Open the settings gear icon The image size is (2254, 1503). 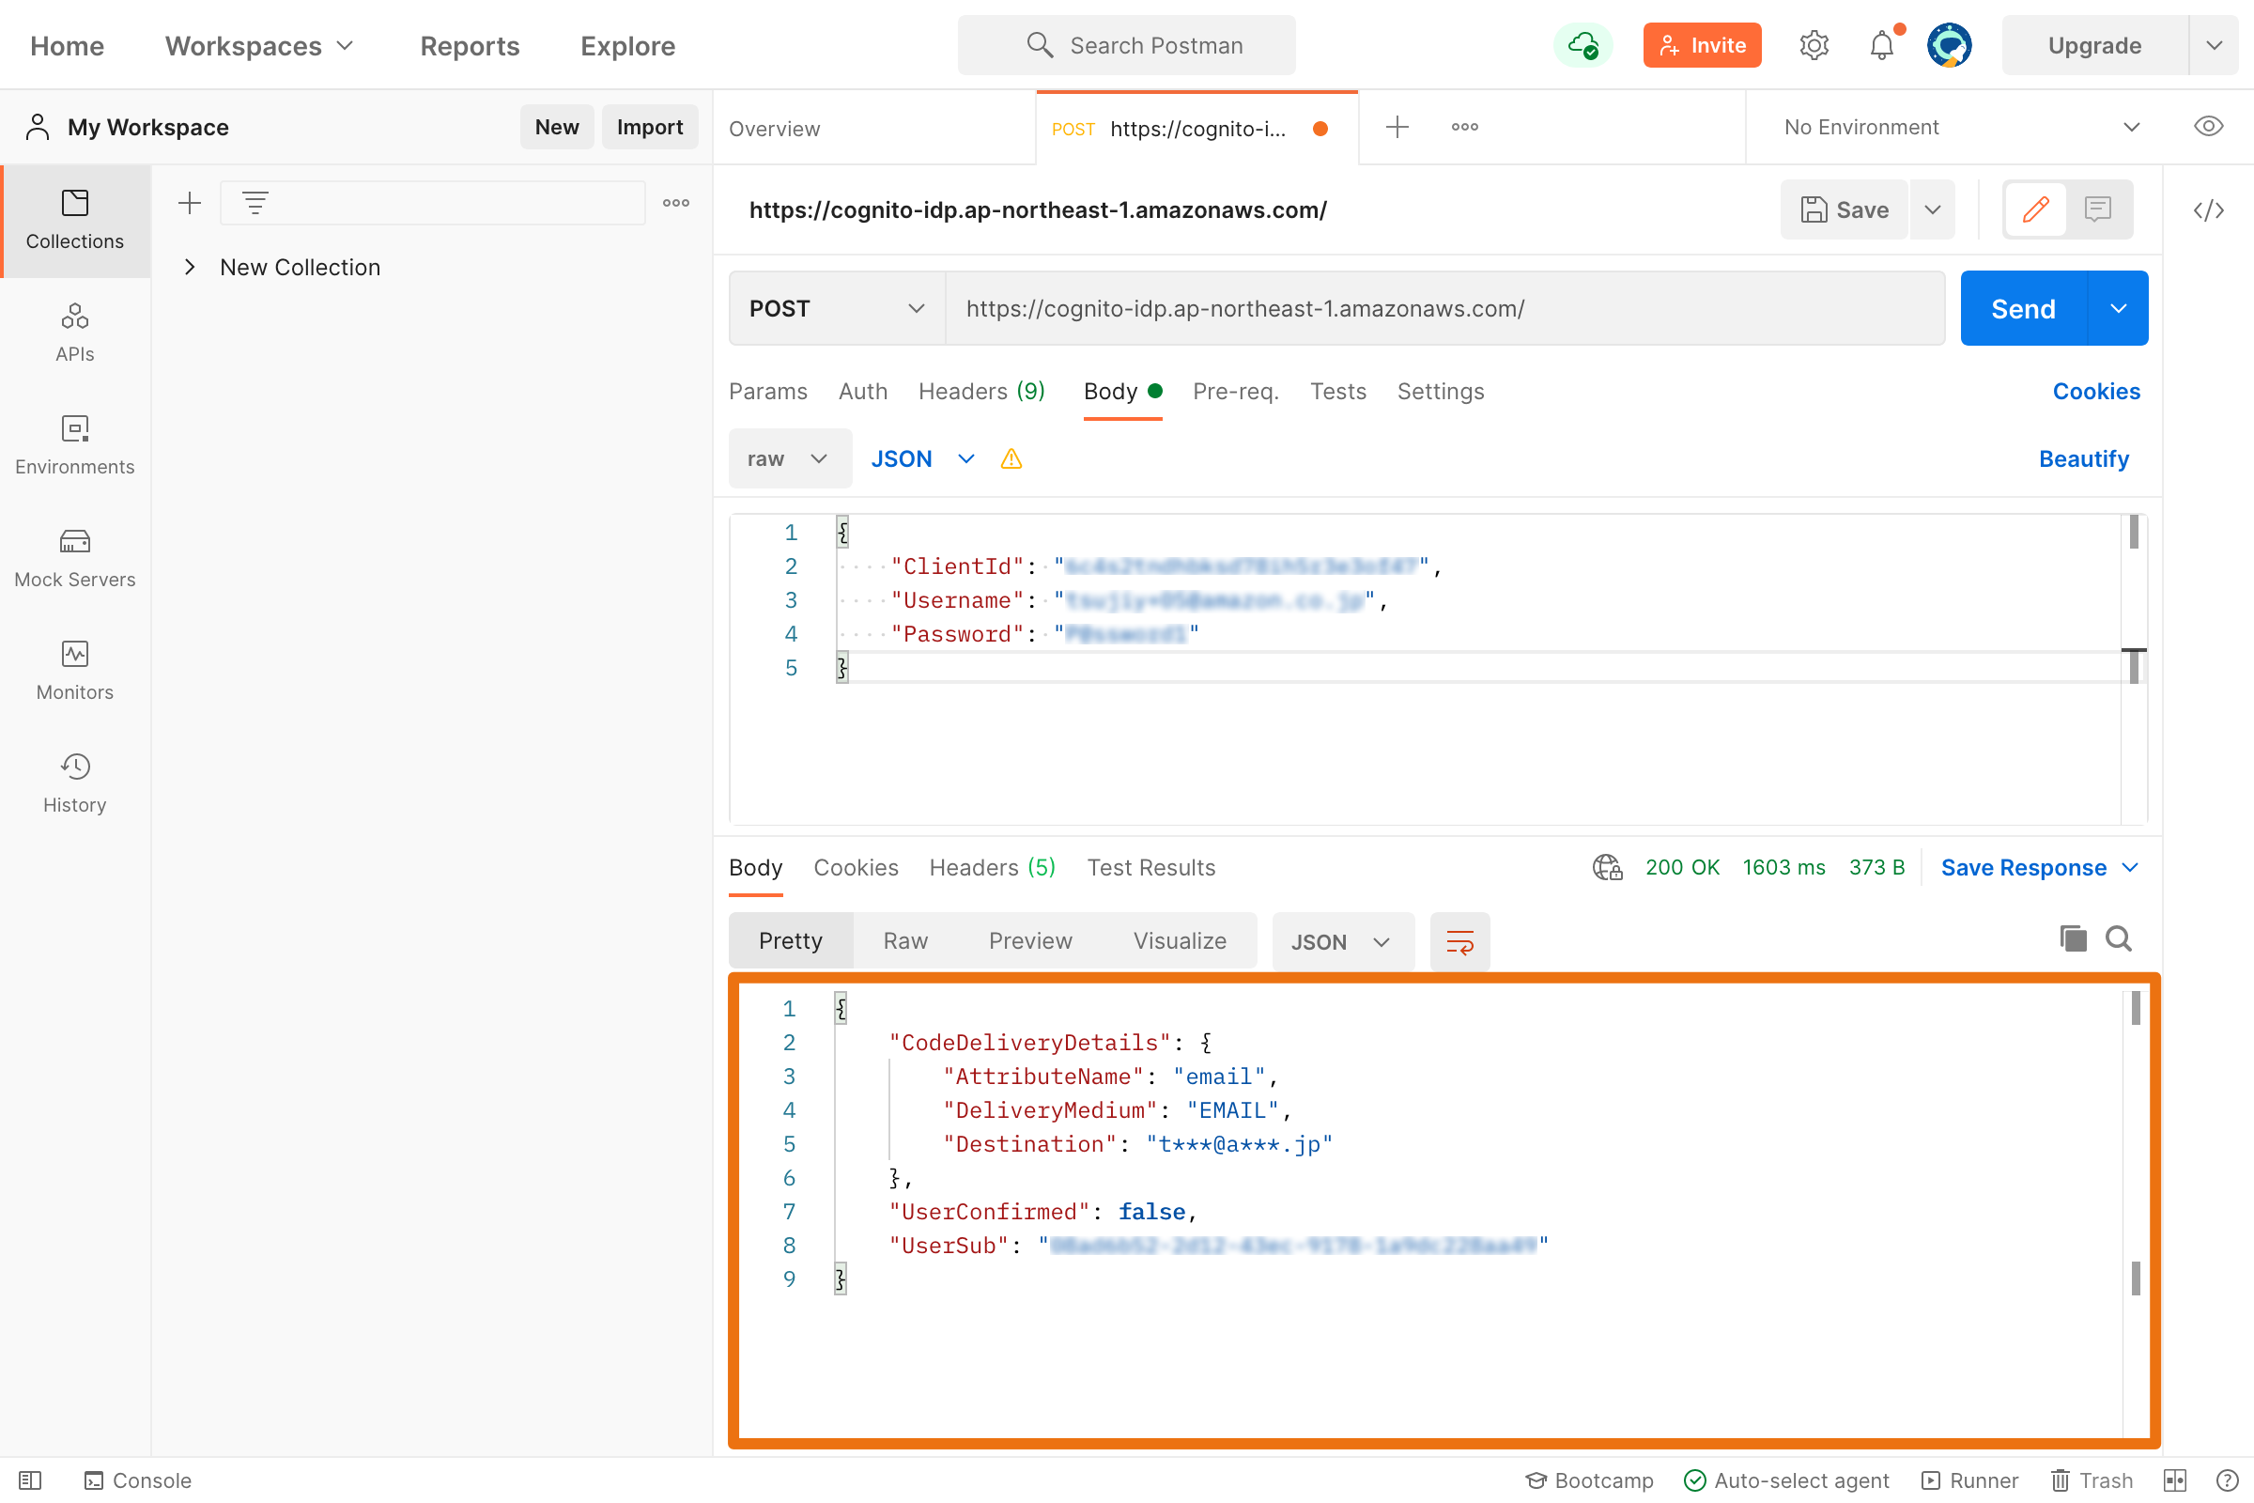(x=1814, y=45)
